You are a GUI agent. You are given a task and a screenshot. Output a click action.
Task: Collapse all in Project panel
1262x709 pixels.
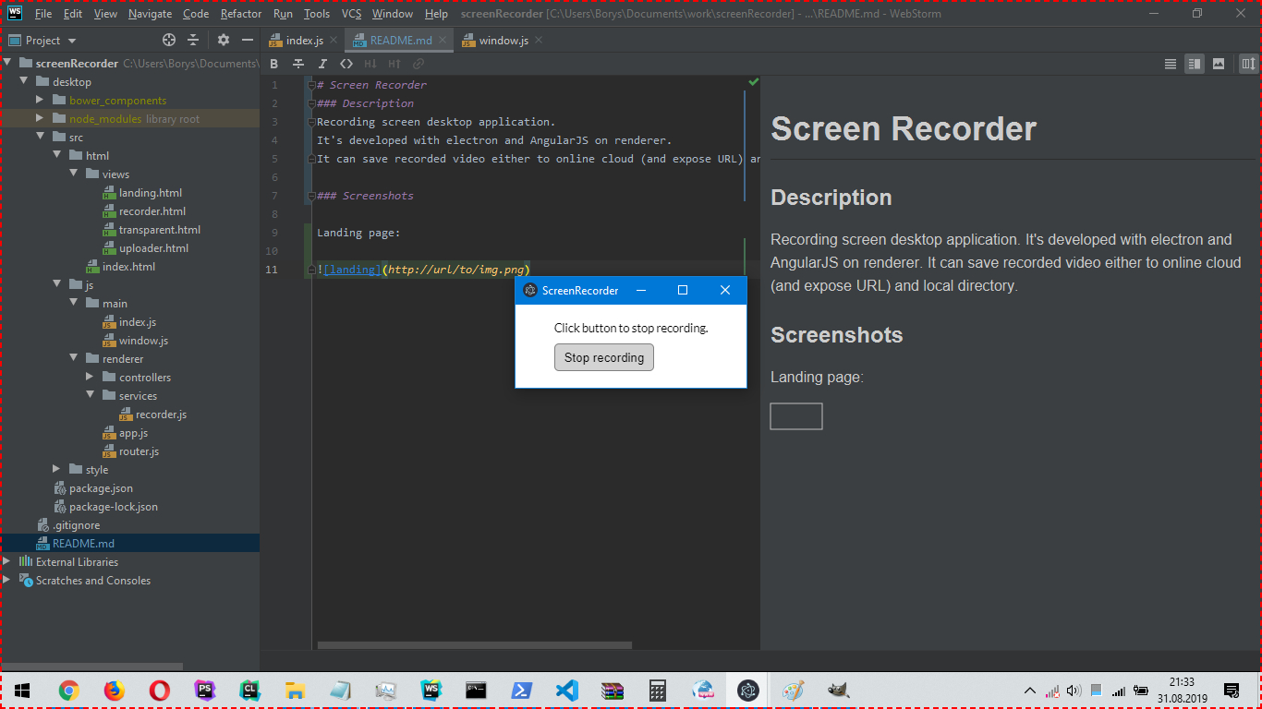click(x=193, y=40)
